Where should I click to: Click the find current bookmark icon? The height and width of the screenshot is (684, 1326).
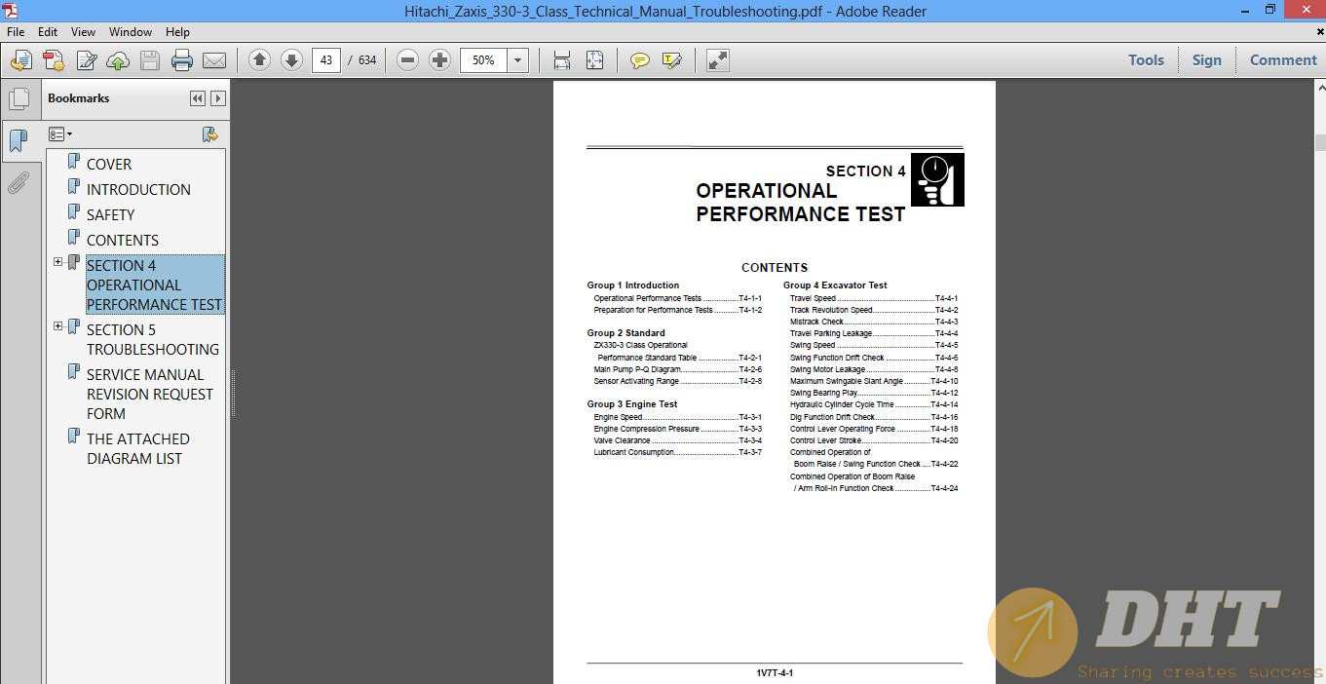click(208, 134)
